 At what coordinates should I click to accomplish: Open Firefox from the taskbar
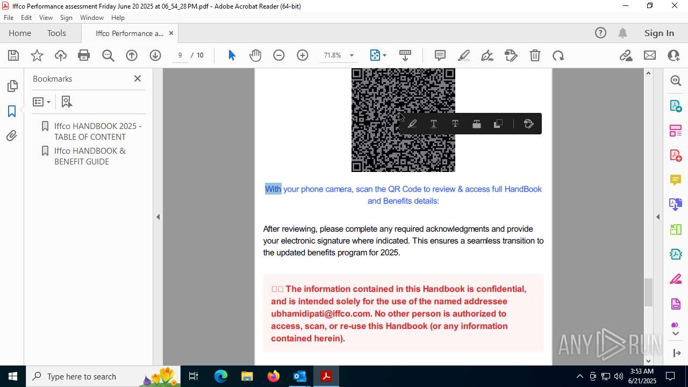[x=274, y=376]
